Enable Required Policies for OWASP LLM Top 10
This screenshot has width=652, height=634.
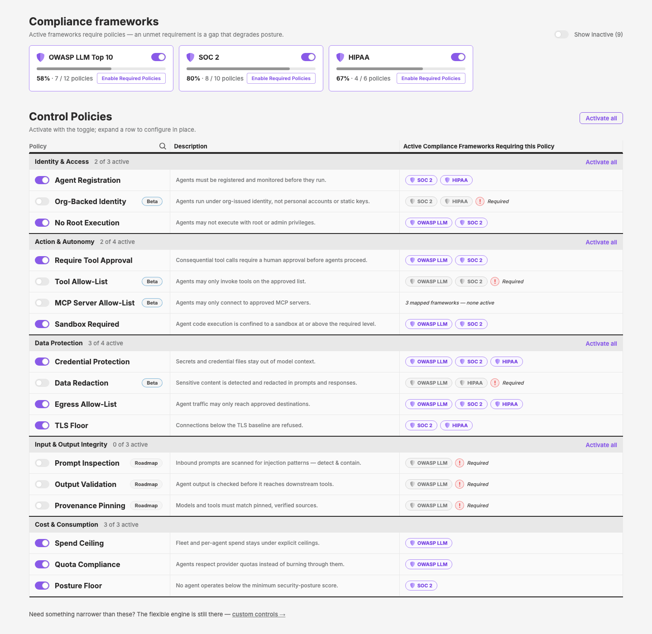click(131, 78)
